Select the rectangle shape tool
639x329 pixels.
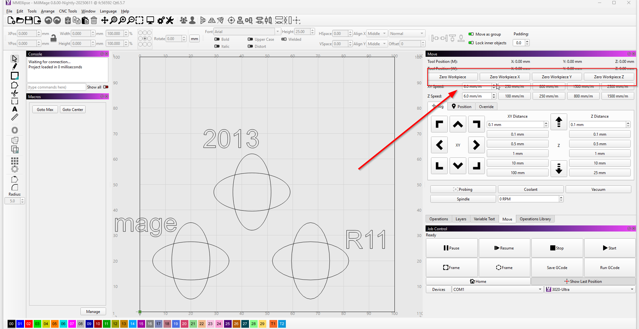click(x=14, y=76)
